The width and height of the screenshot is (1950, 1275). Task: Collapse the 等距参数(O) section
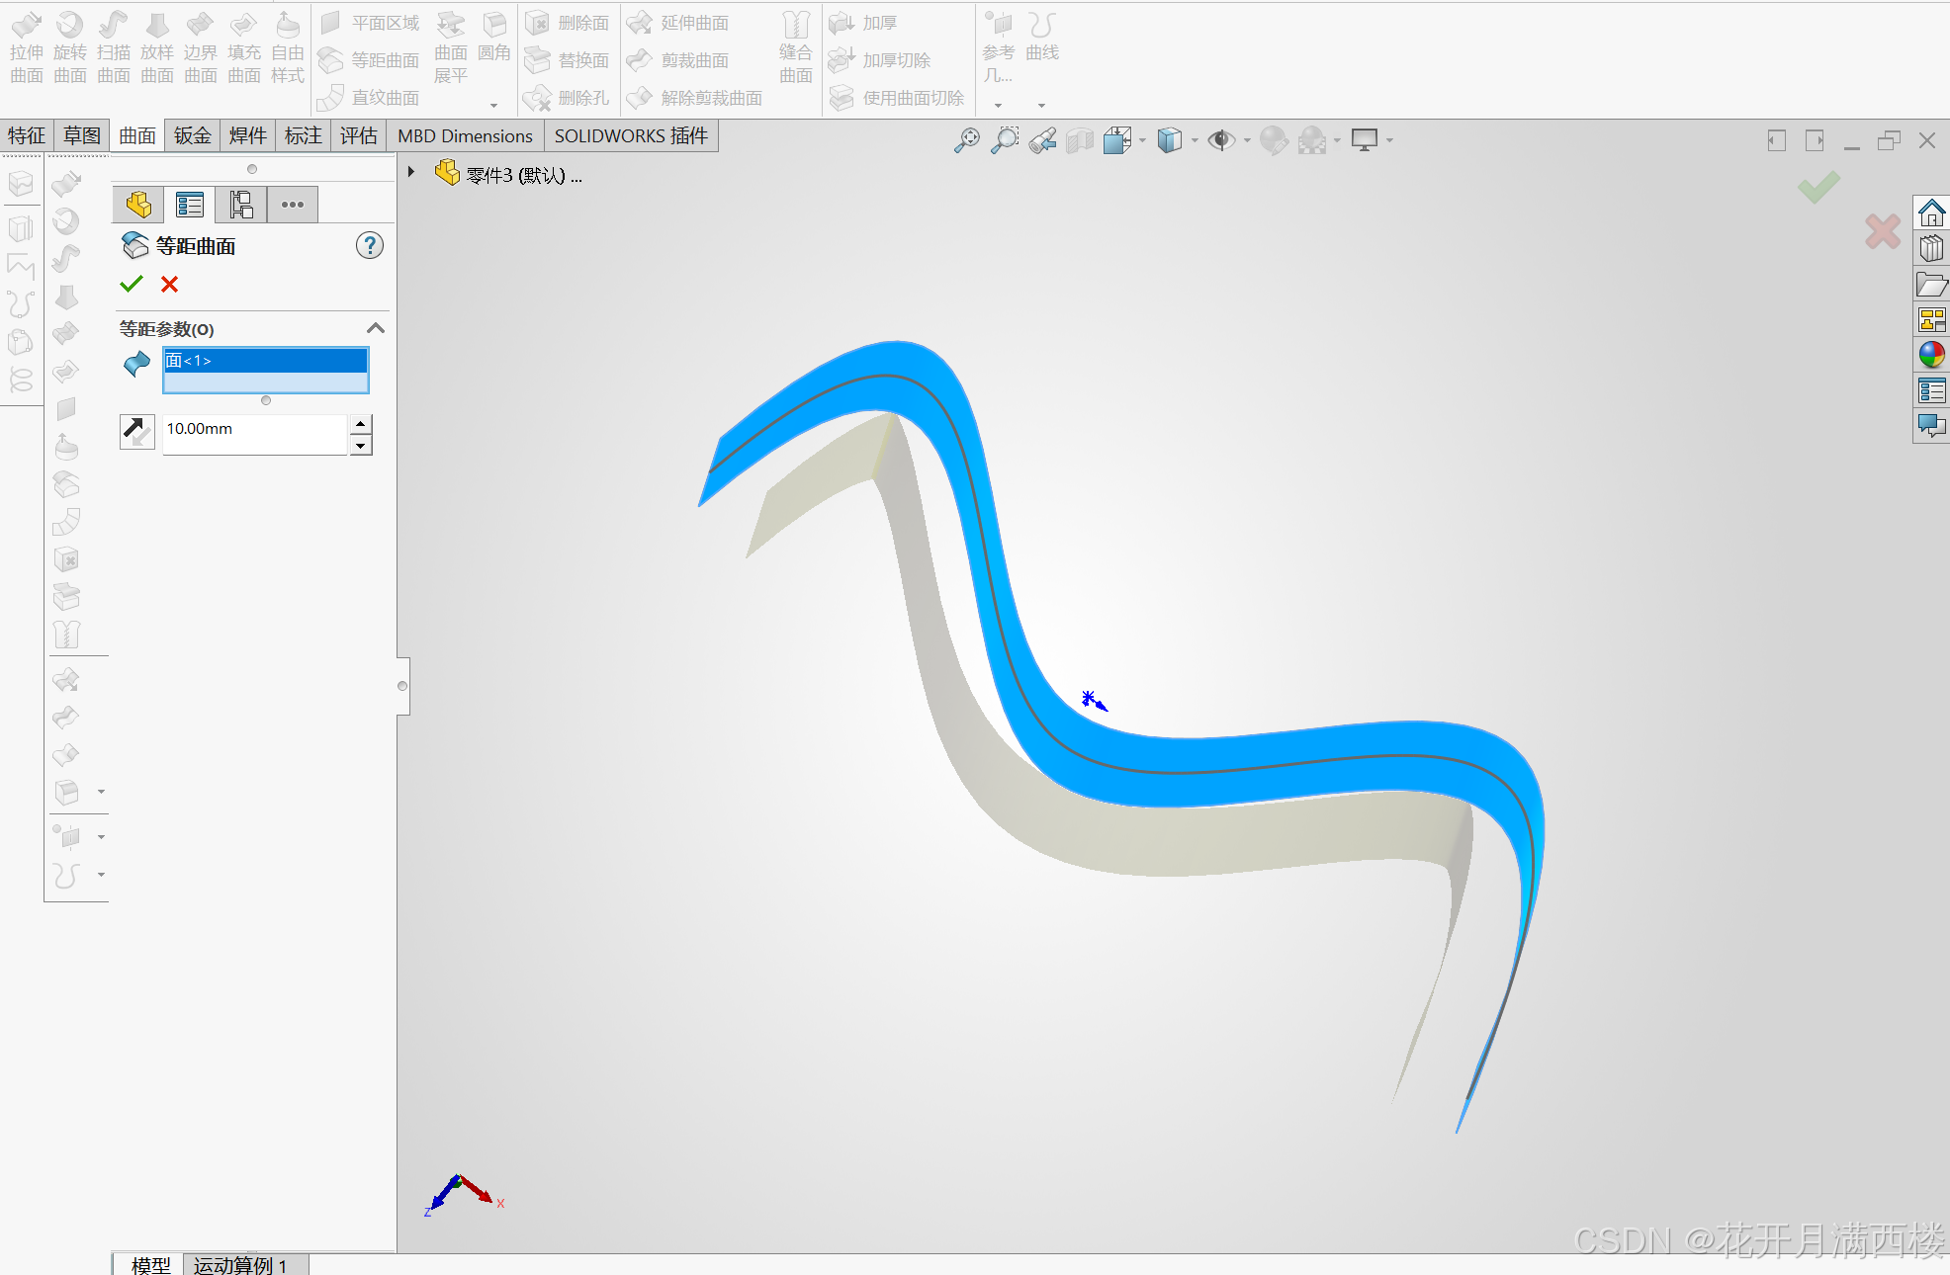pos(376,328)
